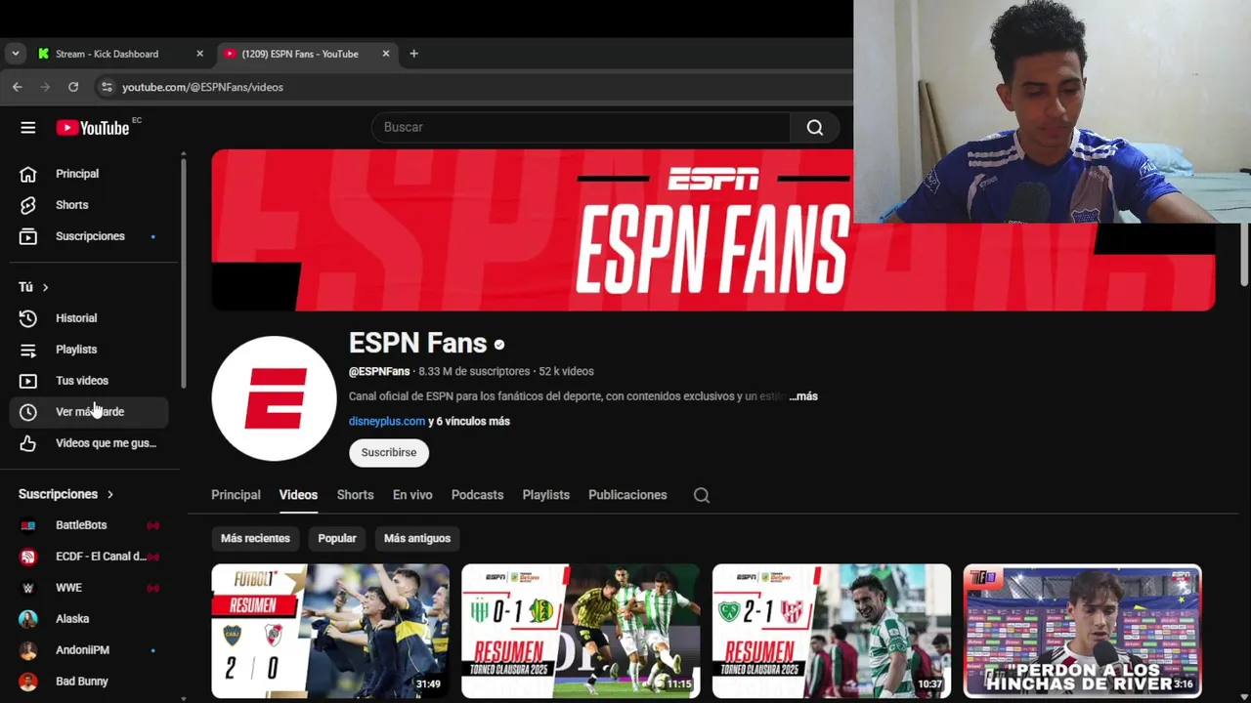The image size is (1251, 703).
Task: Open the Boca 2-0 River resumen video
Action: point(330,631)
